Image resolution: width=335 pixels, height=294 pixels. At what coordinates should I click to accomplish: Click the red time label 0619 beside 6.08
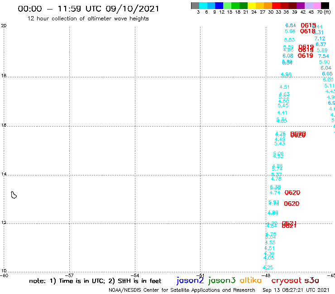click(305, 56)
